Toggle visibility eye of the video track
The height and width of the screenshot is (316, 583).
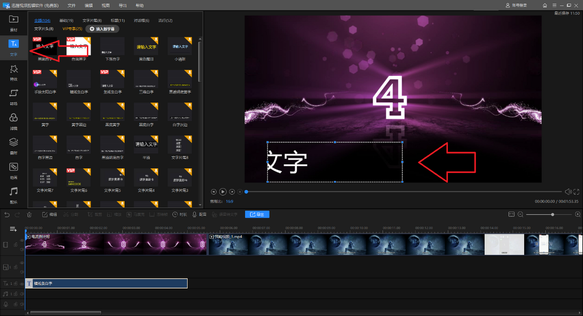[x=21, y=240]
